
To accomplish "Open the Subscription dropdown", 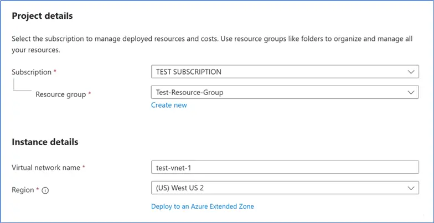I will click(285, 72).
